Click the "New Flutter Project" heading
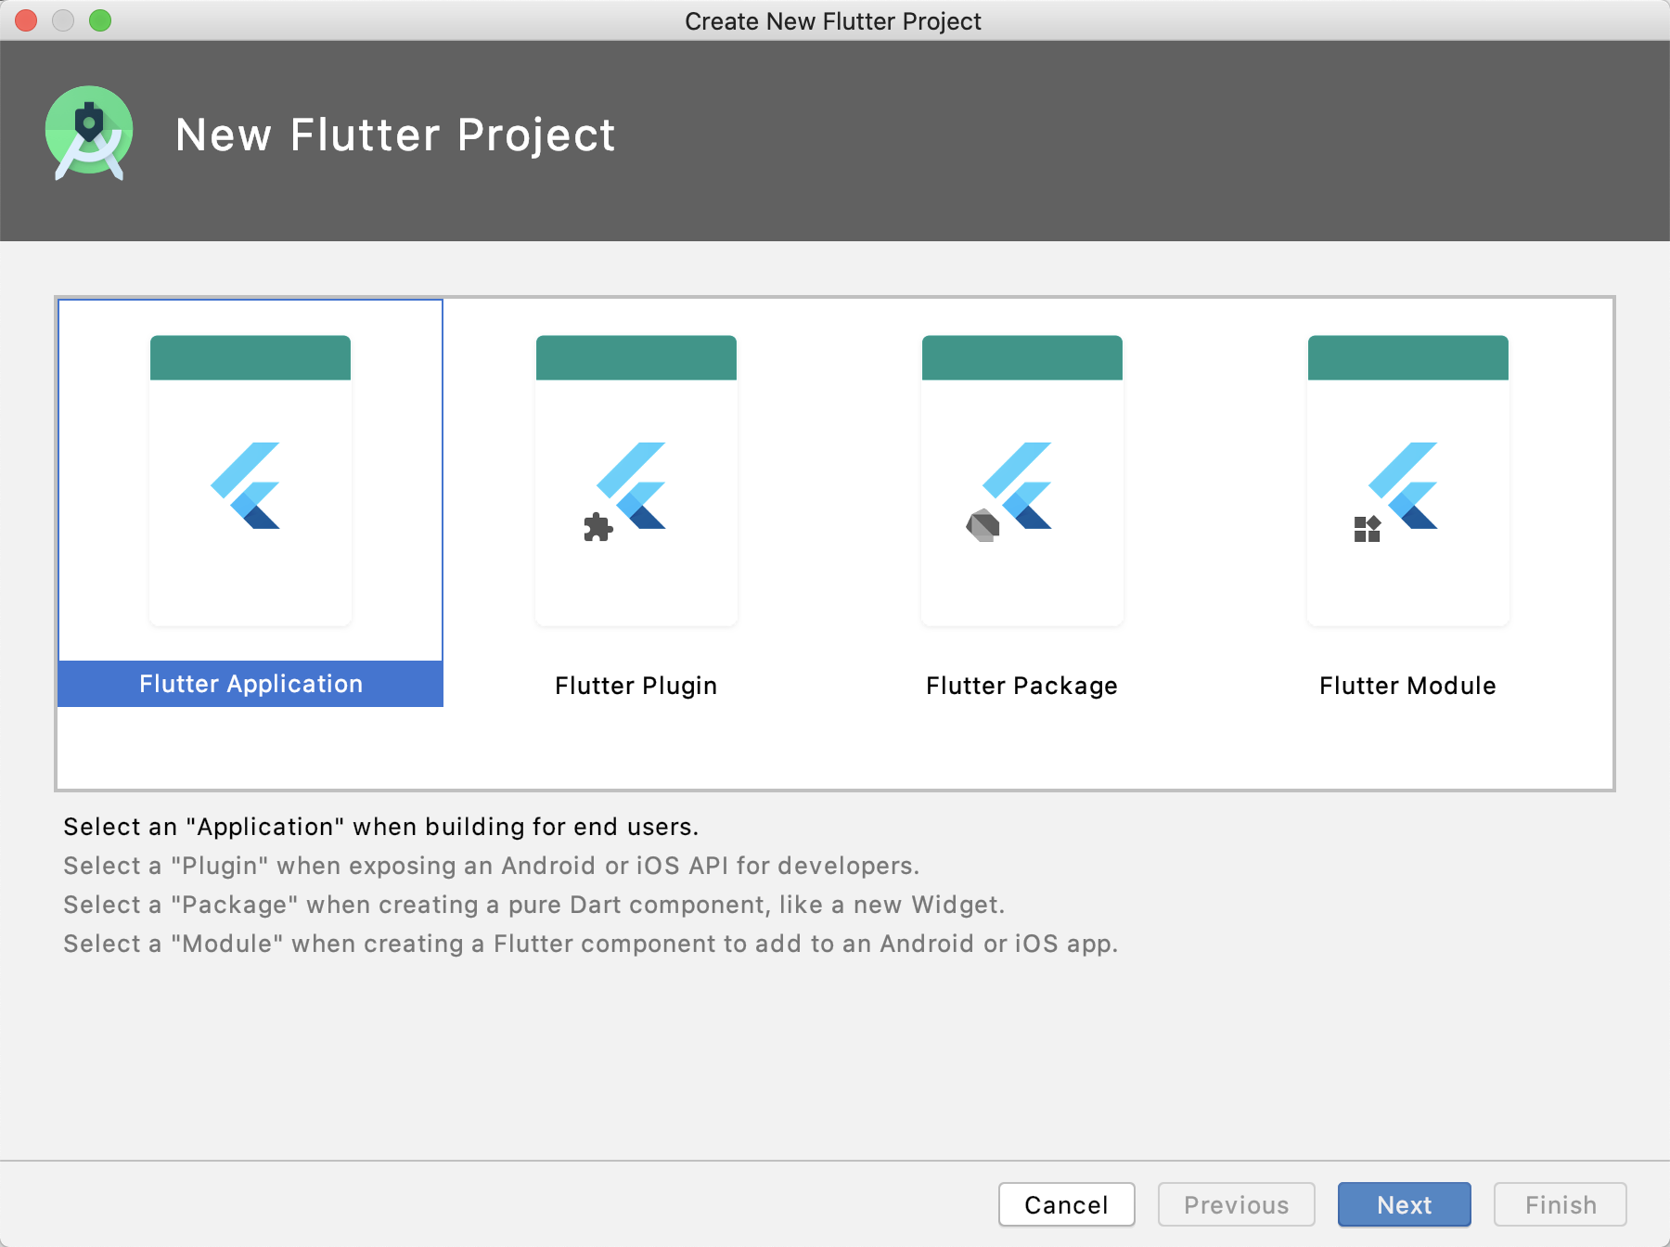Image resolution: width=1670 pixels, height=1247 pixels. [x=395, y=135]
